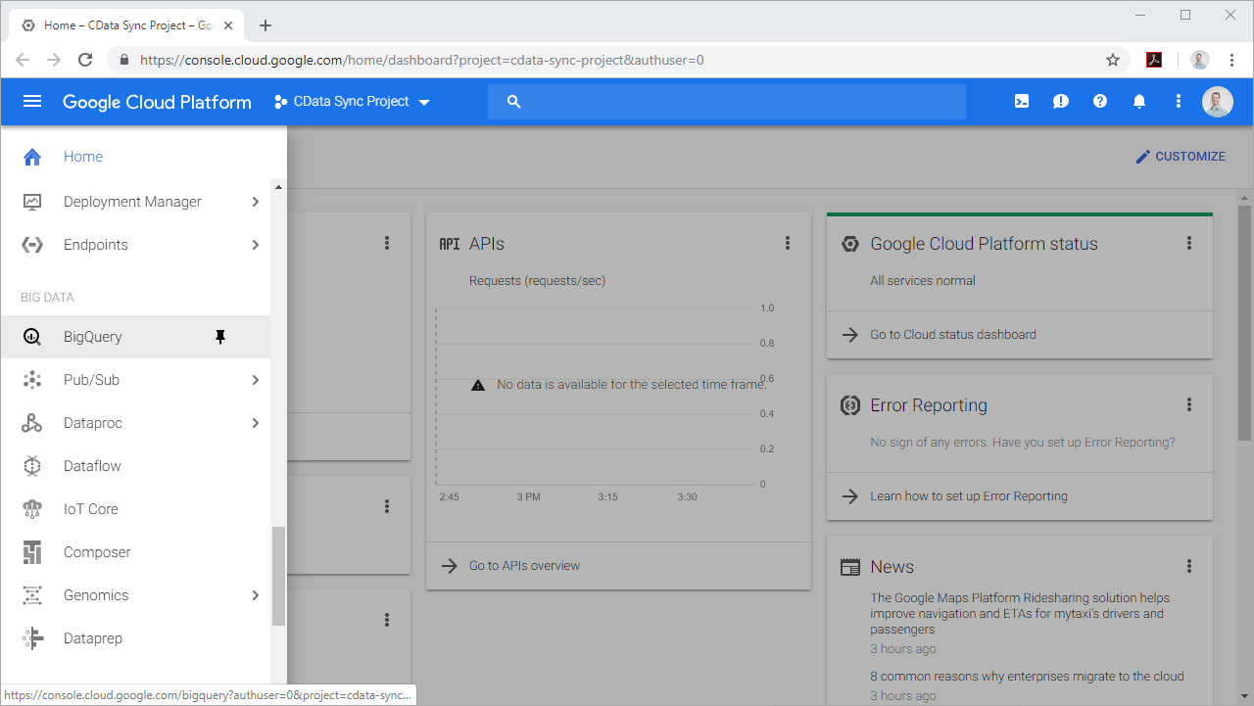Click the notifications bell
Viewport: 1254px width, 706px height.
1138,101
